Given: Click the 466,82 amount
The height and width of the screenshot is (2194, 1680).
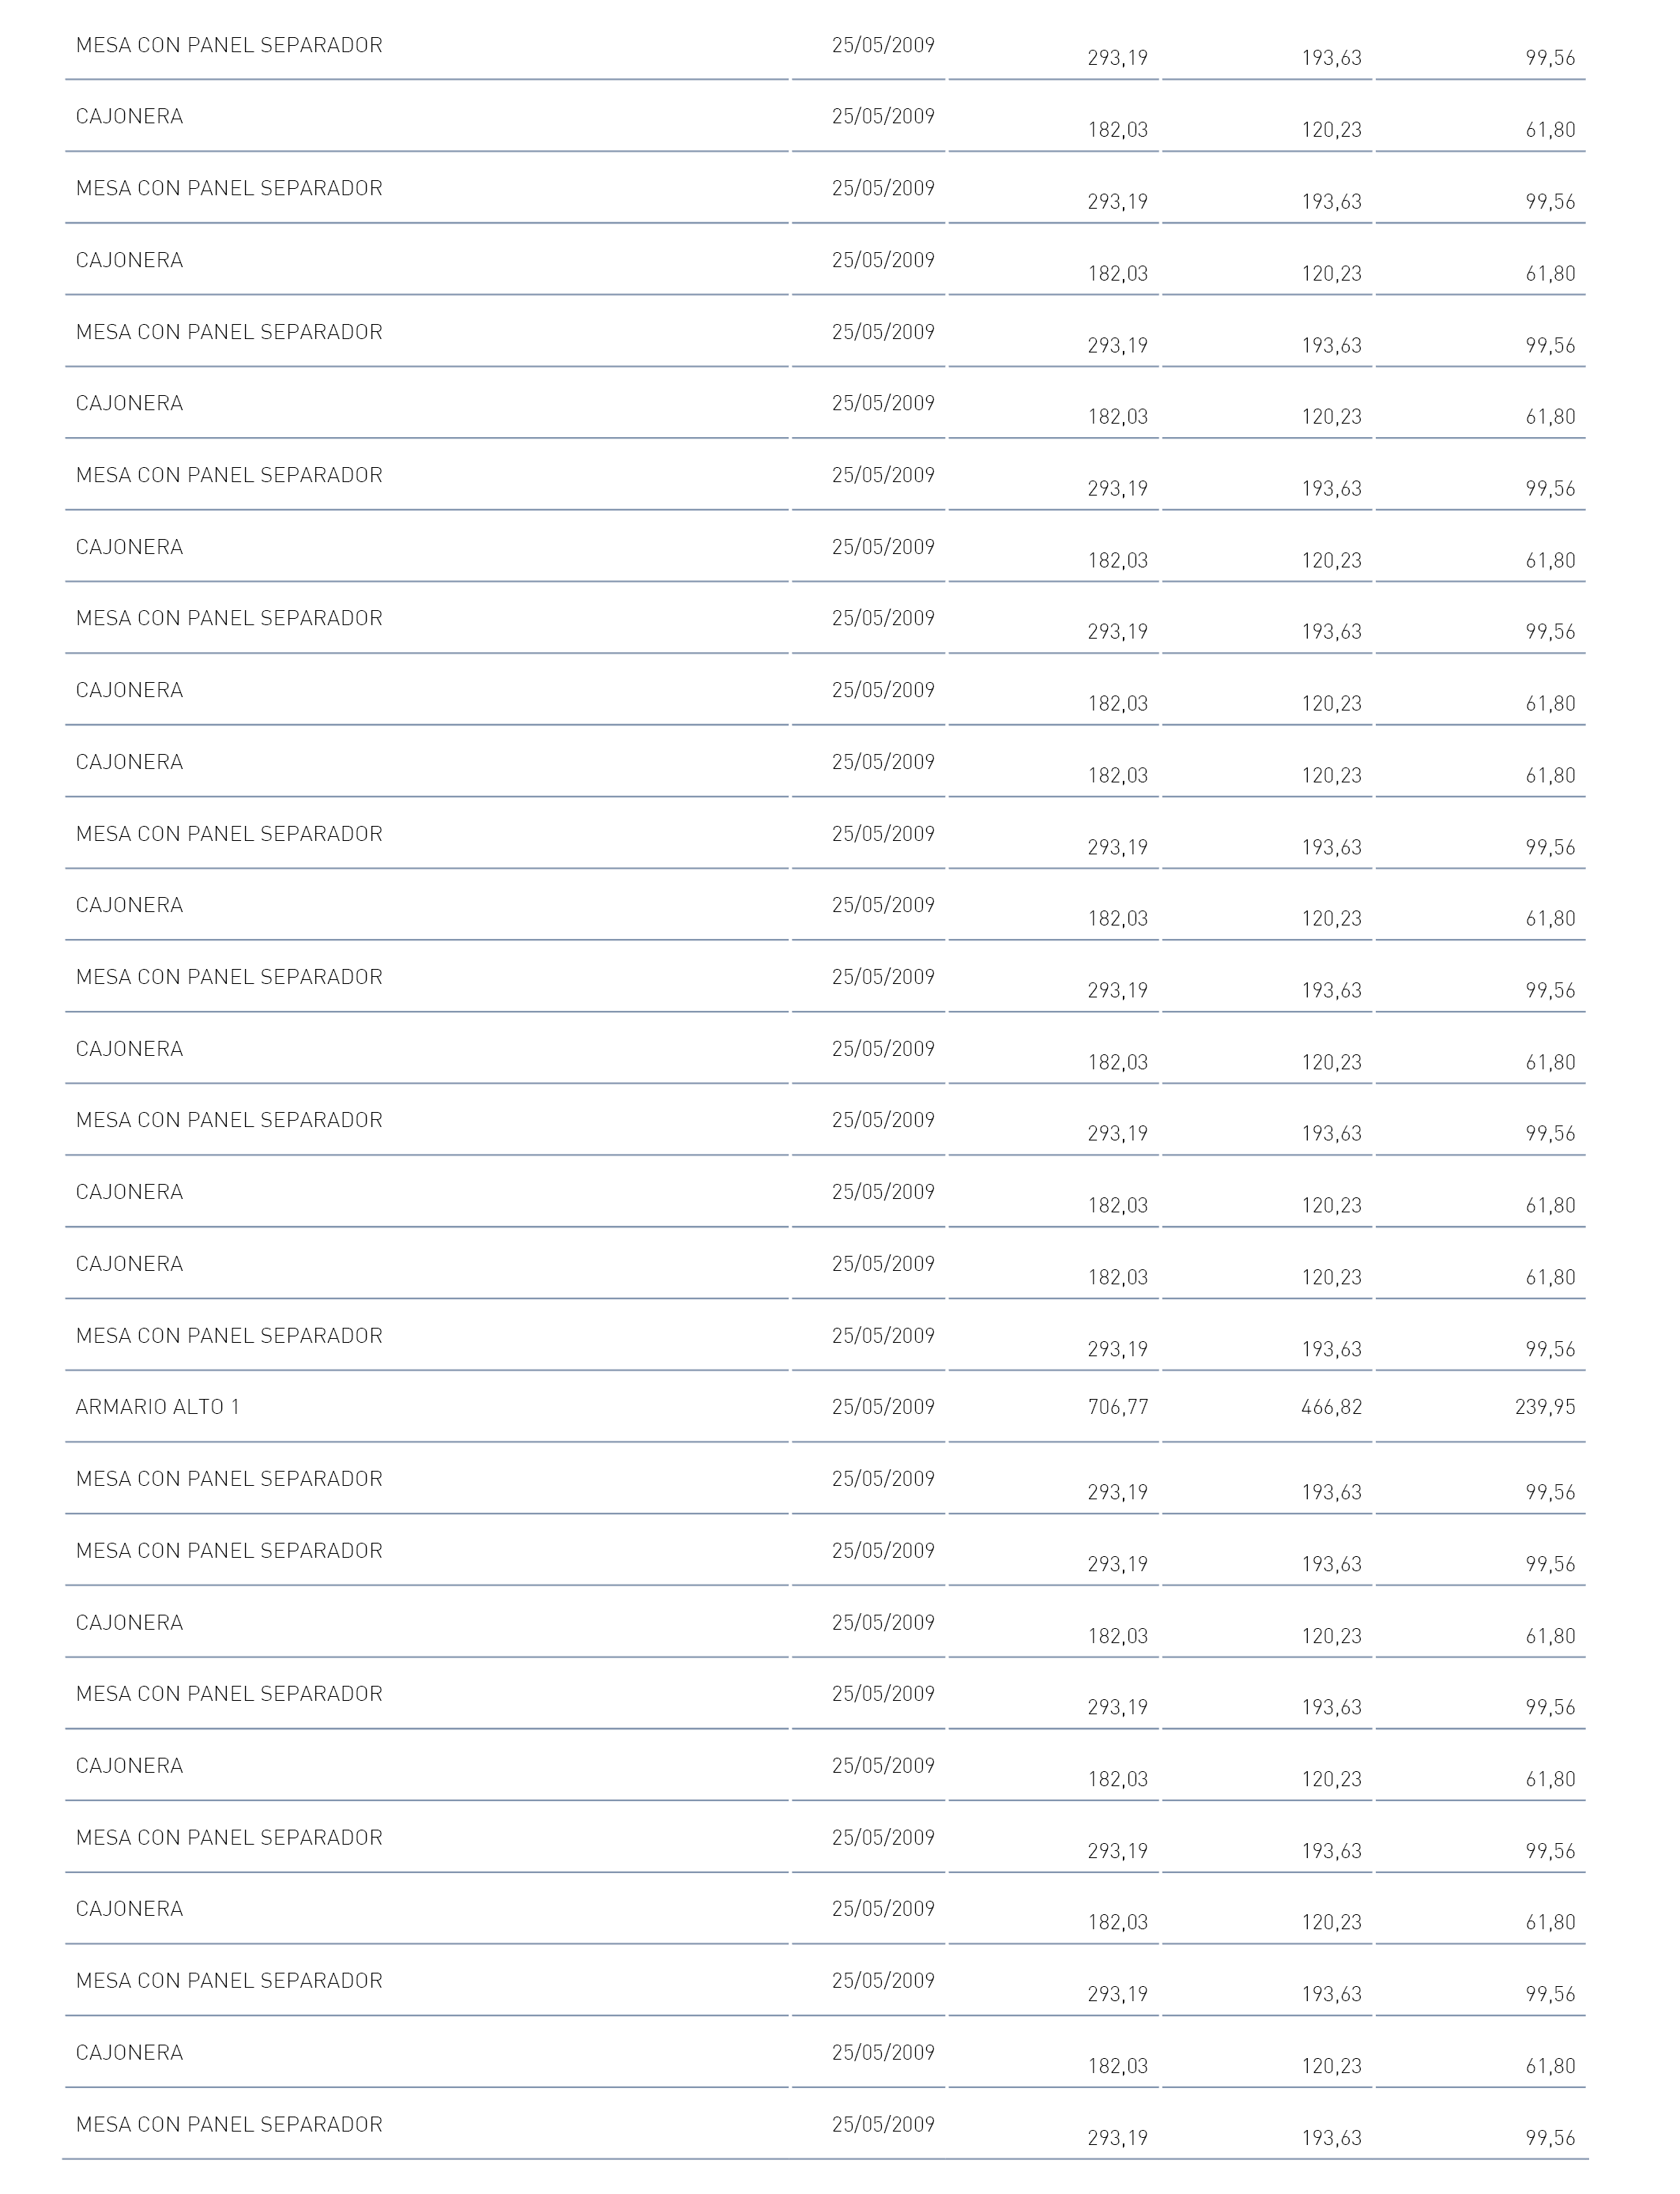Looking at the screenshot, I should tap(1331, 1407).
